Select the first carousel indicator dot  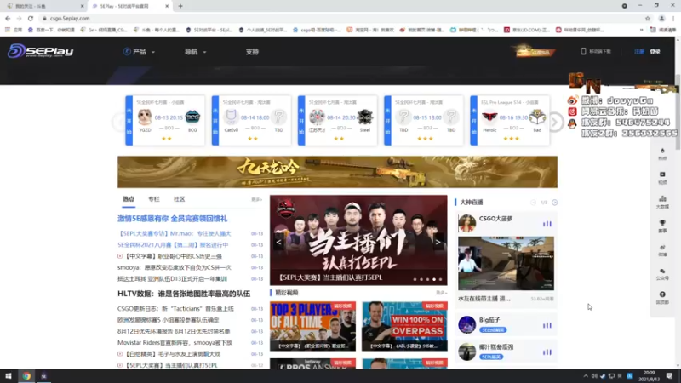coord(415,280)
